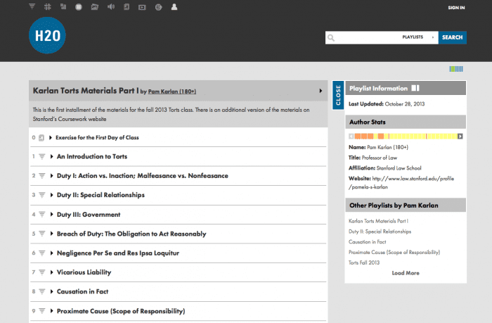Expand the Vicarious Liability section arrow
Viewport: 492px width, 323px height.
click(x=51, y=272)
